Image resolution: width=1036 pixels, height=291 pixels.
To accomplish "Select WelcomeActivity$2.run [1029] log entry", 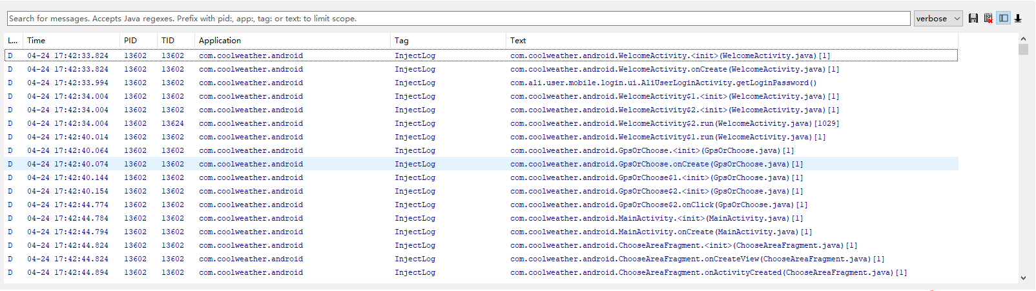I will coord(481,123).
